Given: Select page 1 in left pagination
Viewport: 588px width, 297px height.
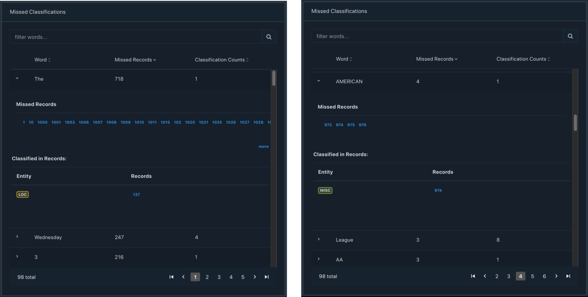Looking at the screenshot, I should pyautogui.click(x=195, y=277).
